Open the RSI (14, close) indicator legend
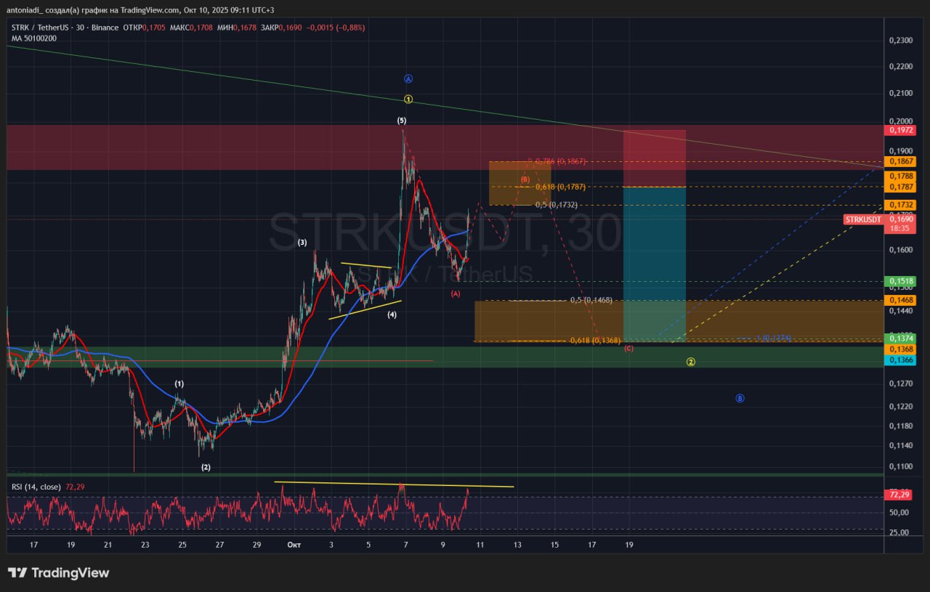The width and height of the screenshot is (930, 592). tap(36, 486)
